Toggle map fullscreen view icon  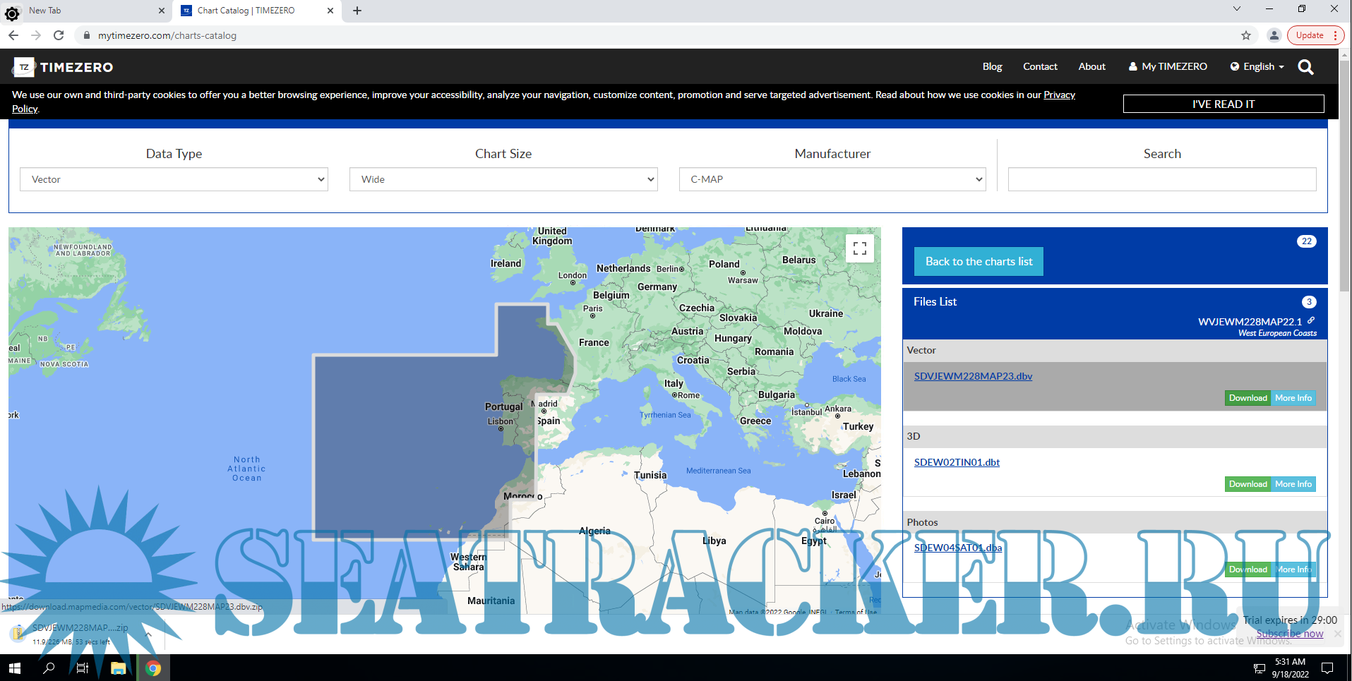click(x=859, y=248)
